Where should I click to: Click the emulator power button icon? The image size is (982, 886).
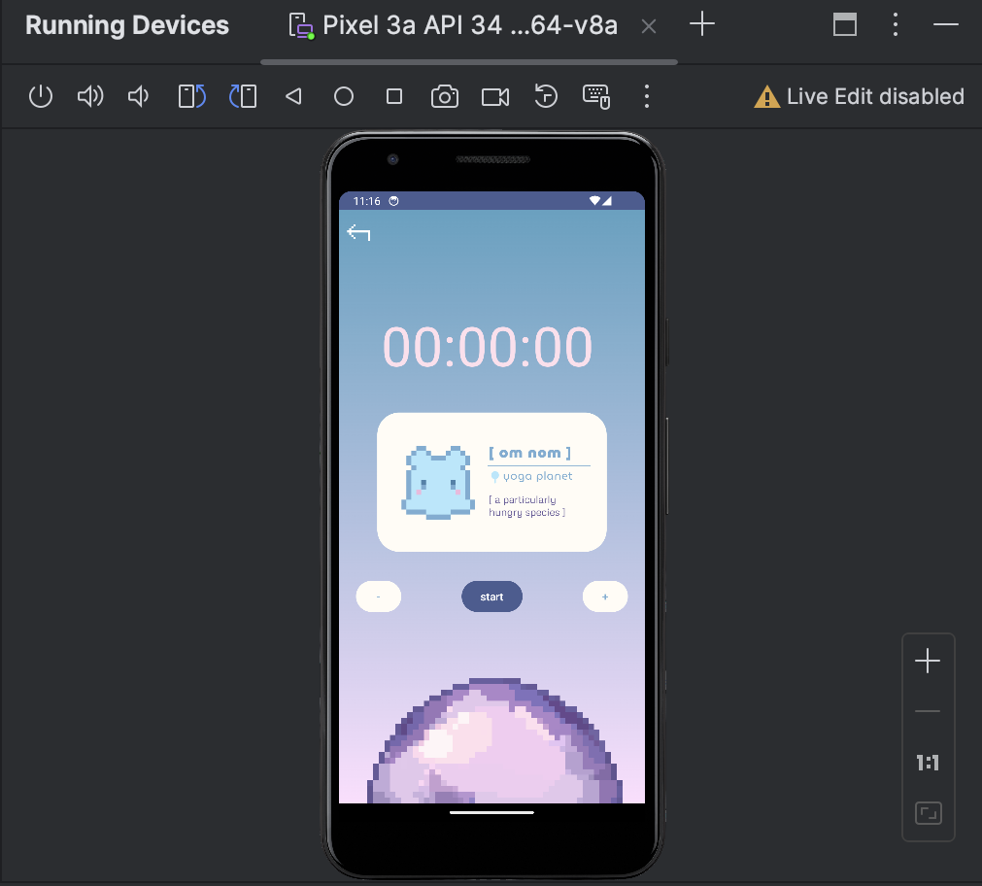(41, 96)
